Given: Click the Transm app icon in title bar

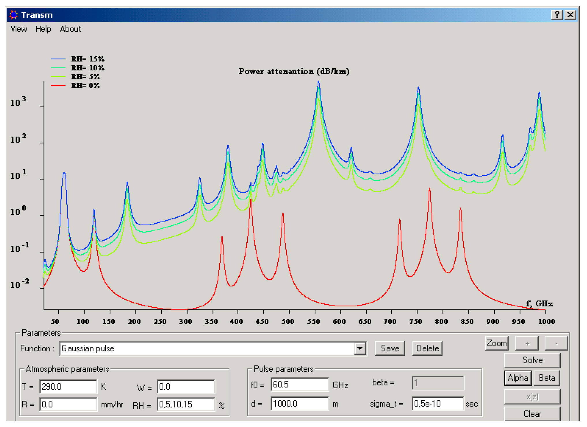Looking at the screenshot, I should pos(13,15).
